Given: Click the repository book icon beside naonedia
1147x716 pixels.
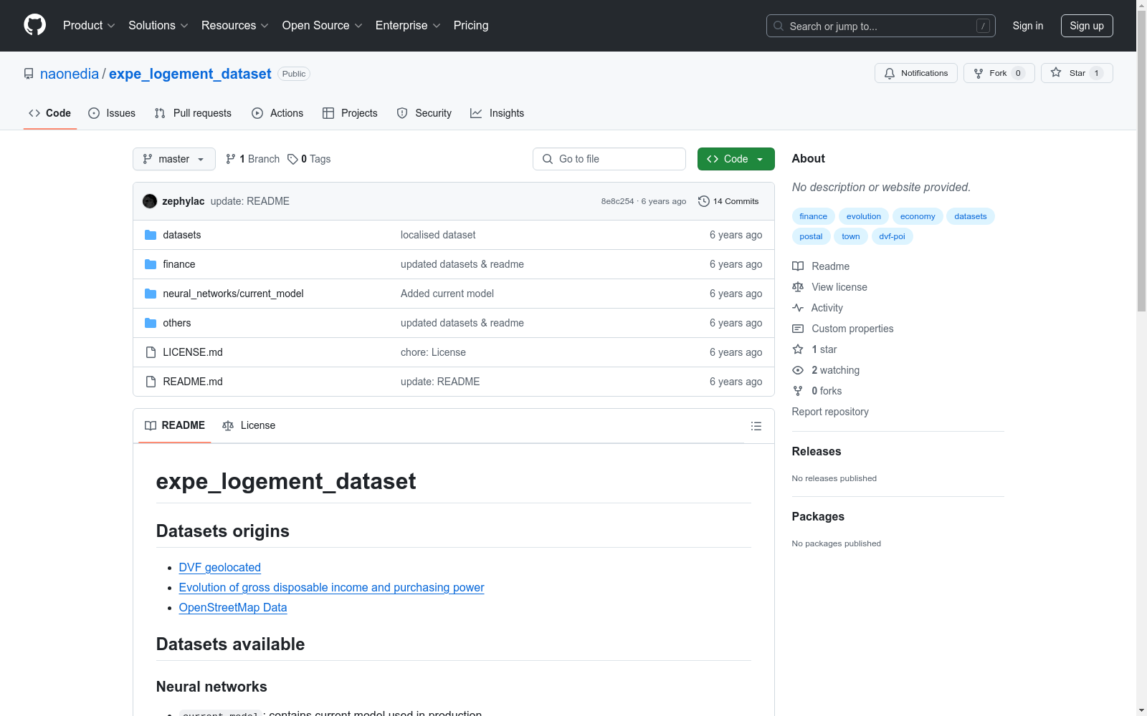Looking at the screenshot, I should [x=29, y=74].
